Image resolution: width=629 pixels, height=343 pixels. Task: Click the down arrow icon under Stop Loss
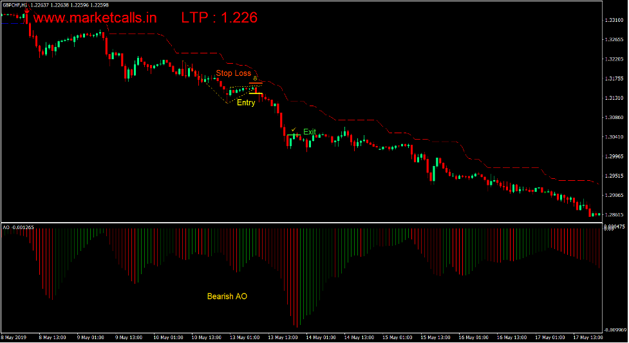256,79
